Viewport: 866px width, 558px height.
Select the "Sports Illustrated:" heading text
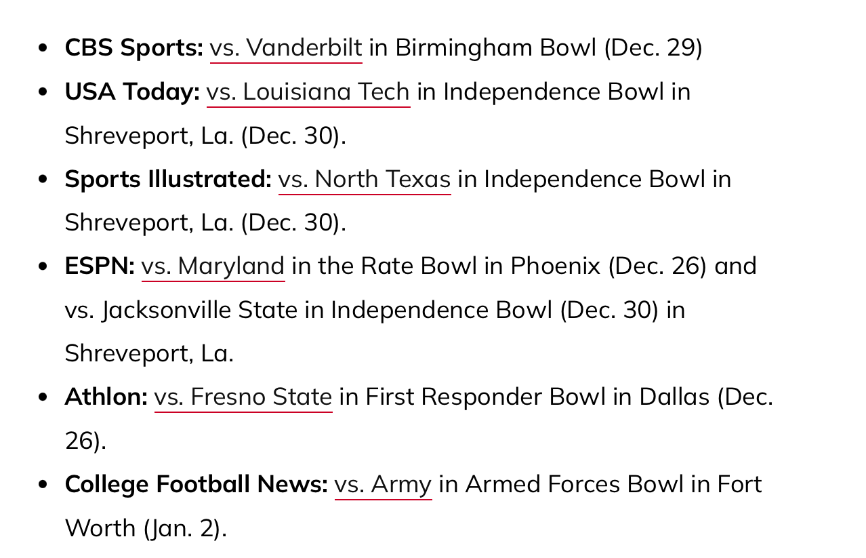[168, 179]
